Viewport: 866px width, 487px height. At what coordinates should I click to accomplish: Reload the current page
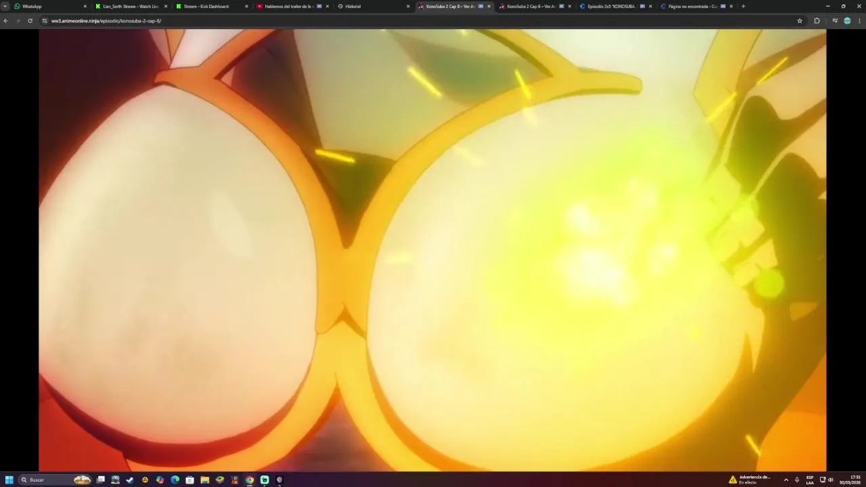pos(30,21)
